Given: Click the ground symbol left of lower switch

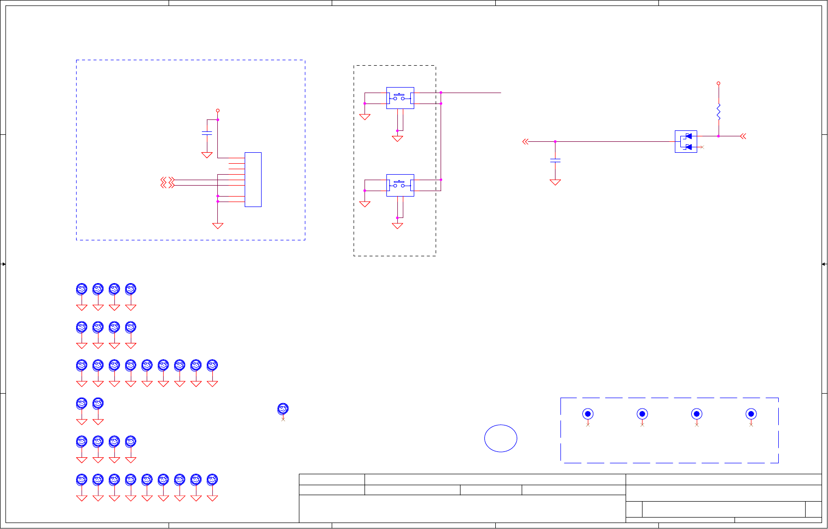Looking at the screenshot, I should (x=365, y=204).
